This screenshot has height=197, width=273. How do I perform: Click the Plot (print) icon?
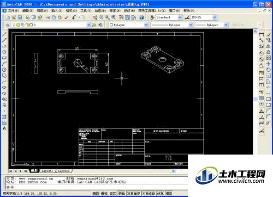tap(27, 17)
